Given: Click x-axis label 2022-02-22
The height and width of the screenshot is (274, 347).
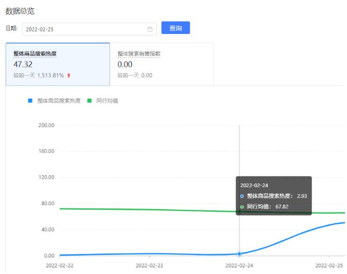Looking at the screenshot, I should tap(60, 265).
